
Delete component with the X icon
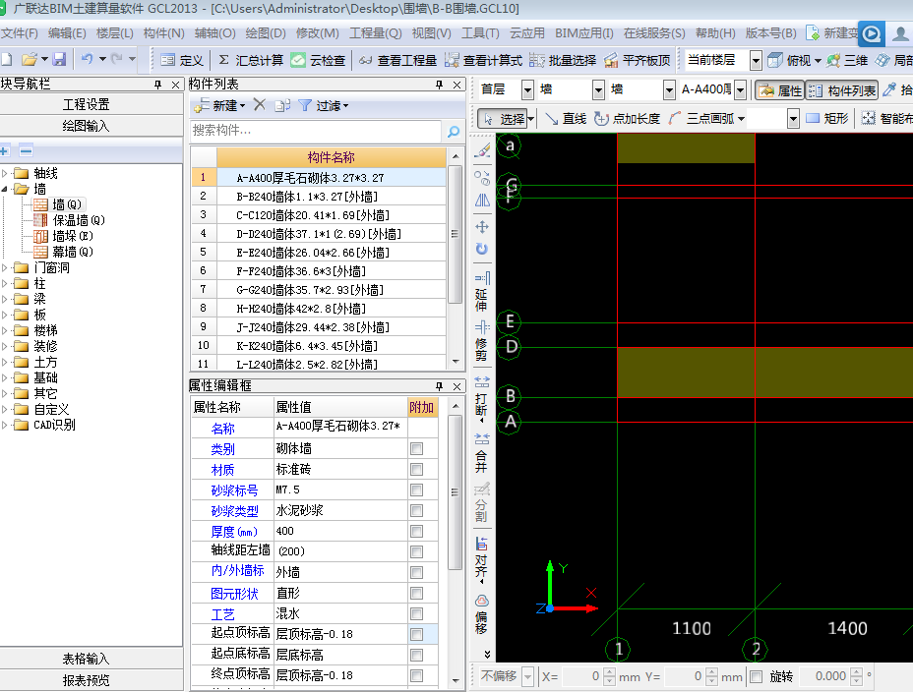[x=260, y=104]
